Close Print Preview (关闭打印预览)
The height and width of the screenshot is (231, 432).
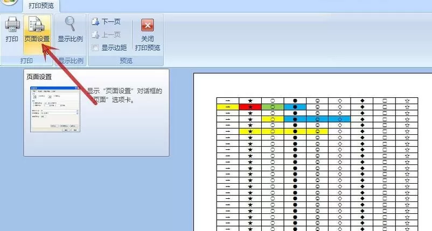click(148, 34)
